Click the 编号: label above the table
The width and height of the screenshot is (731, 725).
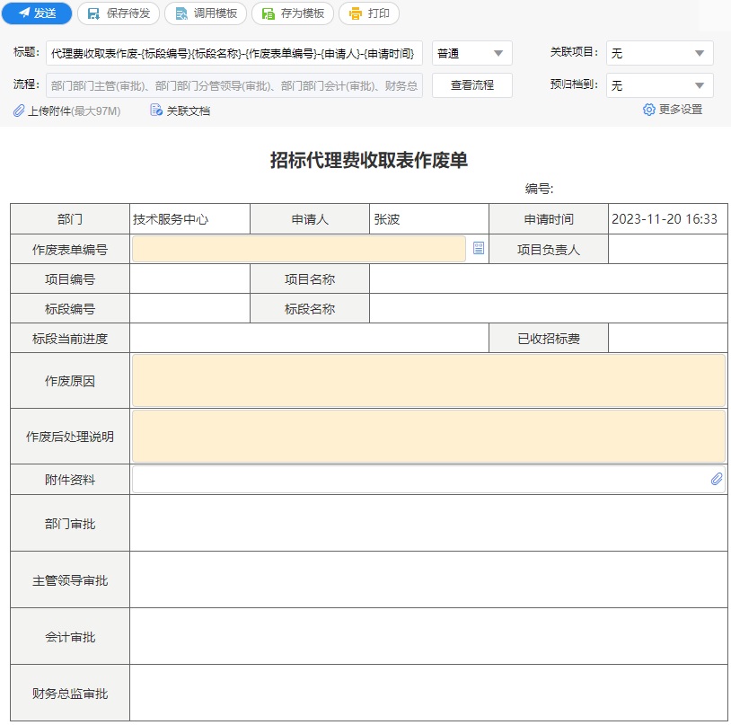539,189
